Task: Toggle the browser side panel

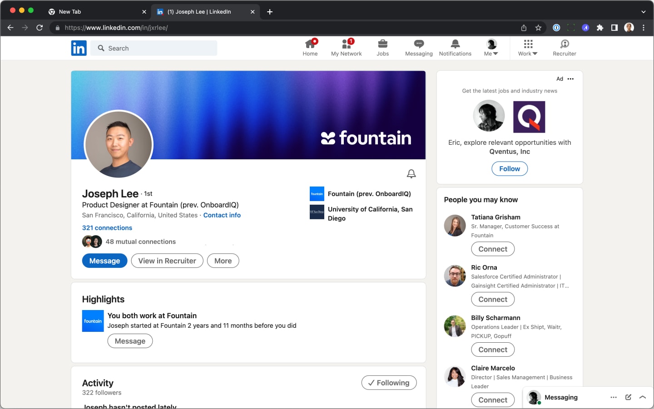Action: point(614,28)
